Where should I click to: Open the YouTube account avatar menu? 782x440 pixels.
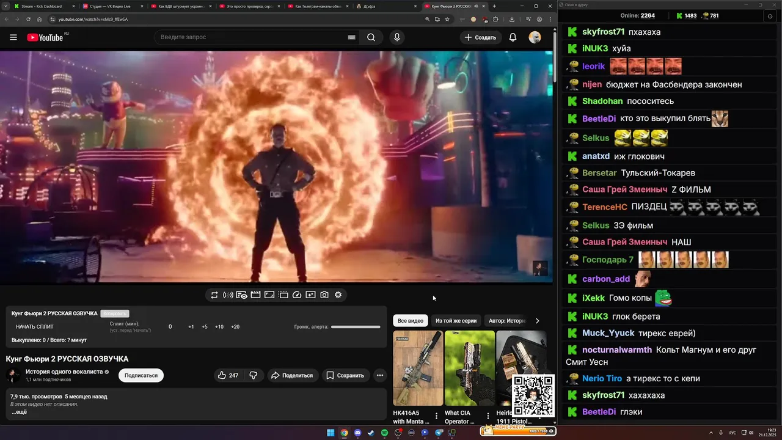535,37
